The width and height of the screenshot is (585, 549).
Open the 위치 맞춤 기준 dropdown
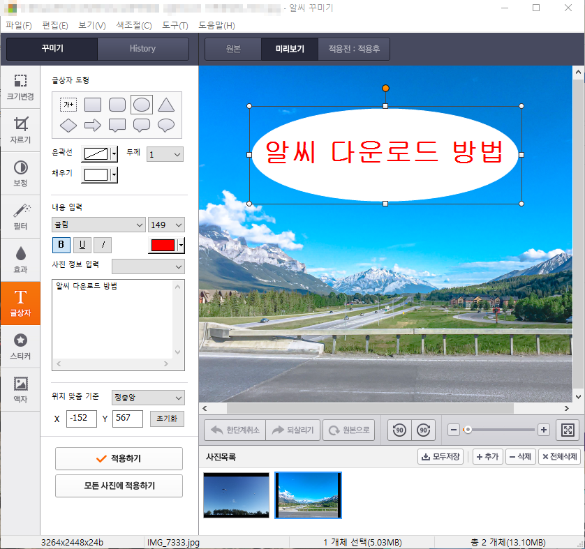click(148, 398)
